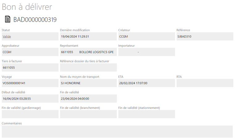Click the Importateur field
235x140 pixels.
[x=146, y=52]
